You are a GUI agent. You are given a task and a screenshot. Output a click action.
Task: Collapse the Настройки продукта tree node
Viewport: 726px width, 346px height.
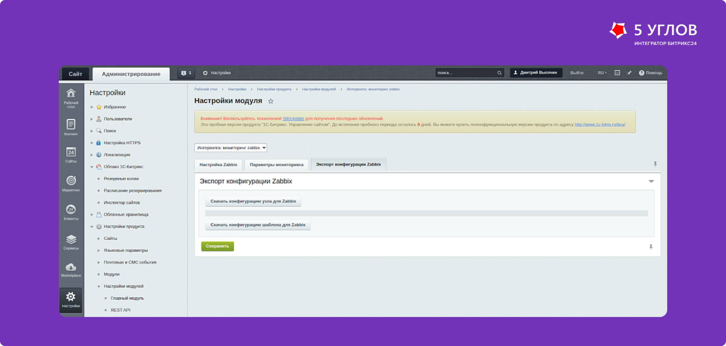click(x=92, y=226)
